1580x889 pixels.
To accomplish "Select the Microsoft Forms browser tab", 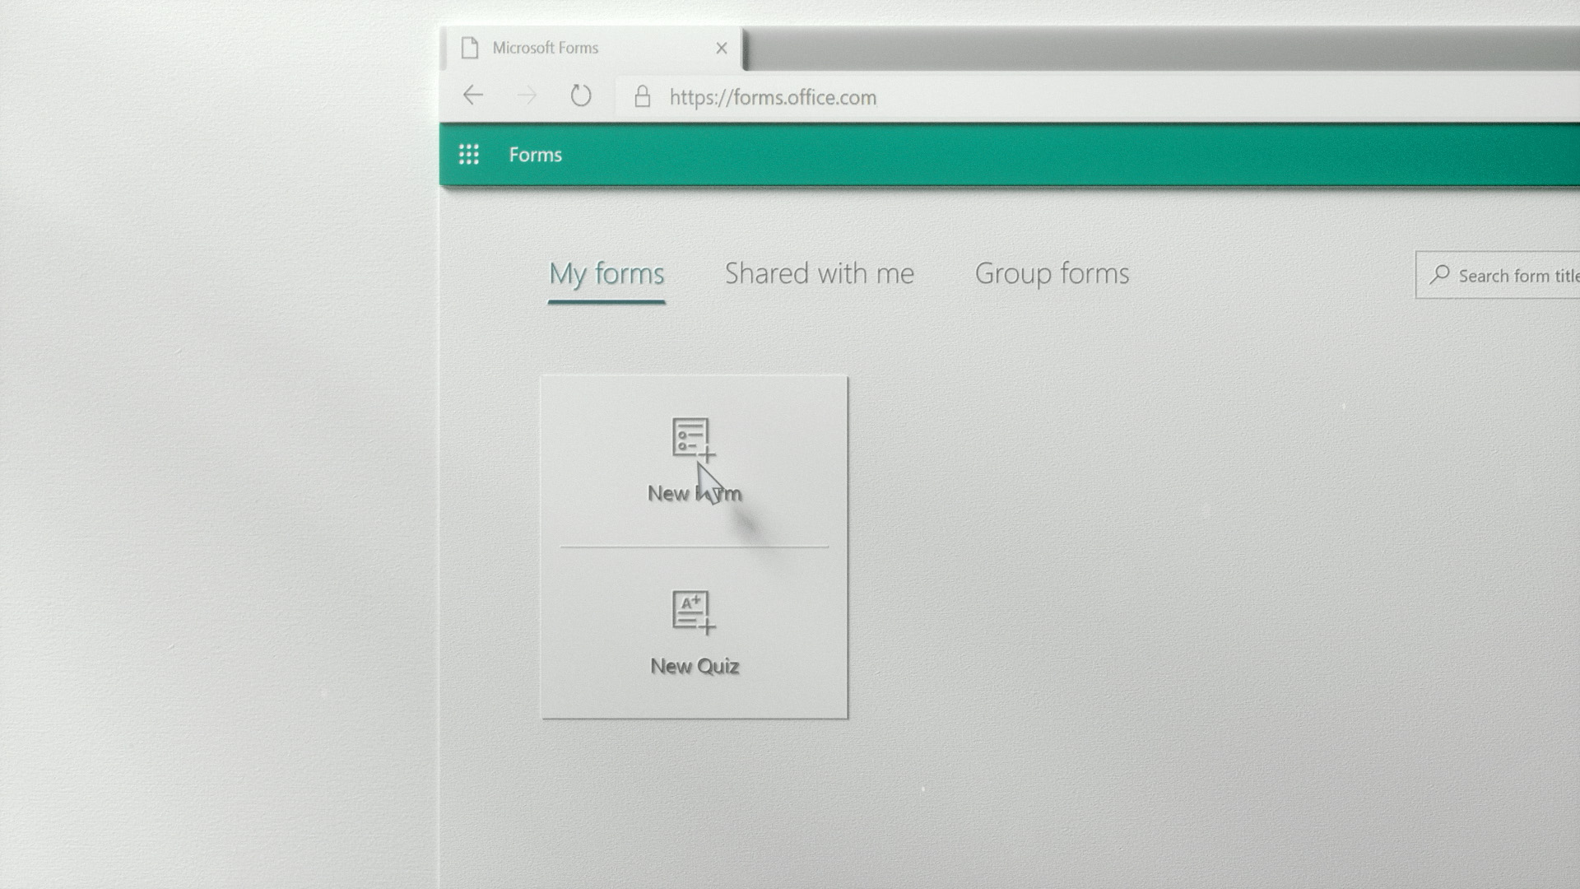I will (592, 49).
